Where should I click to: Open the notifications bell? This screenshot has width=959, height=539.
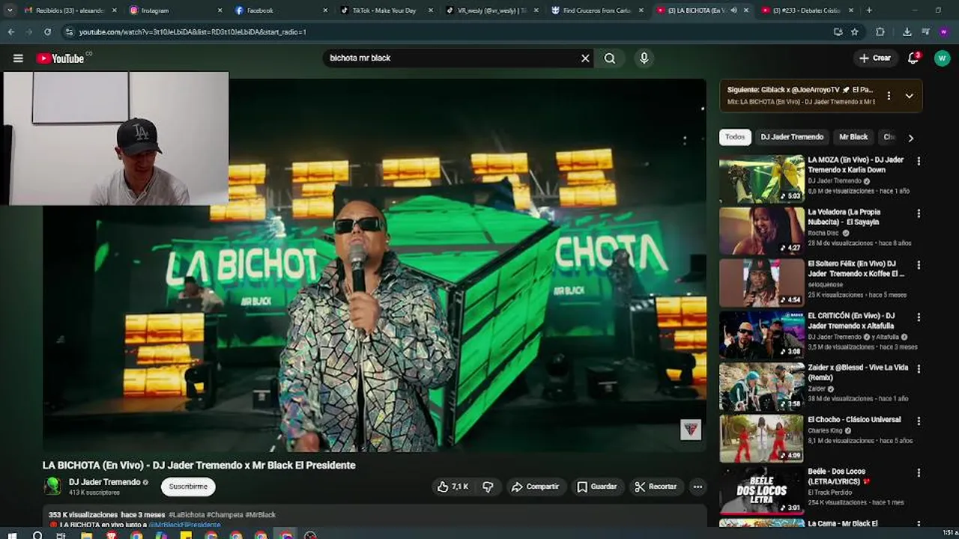[913, 58]
